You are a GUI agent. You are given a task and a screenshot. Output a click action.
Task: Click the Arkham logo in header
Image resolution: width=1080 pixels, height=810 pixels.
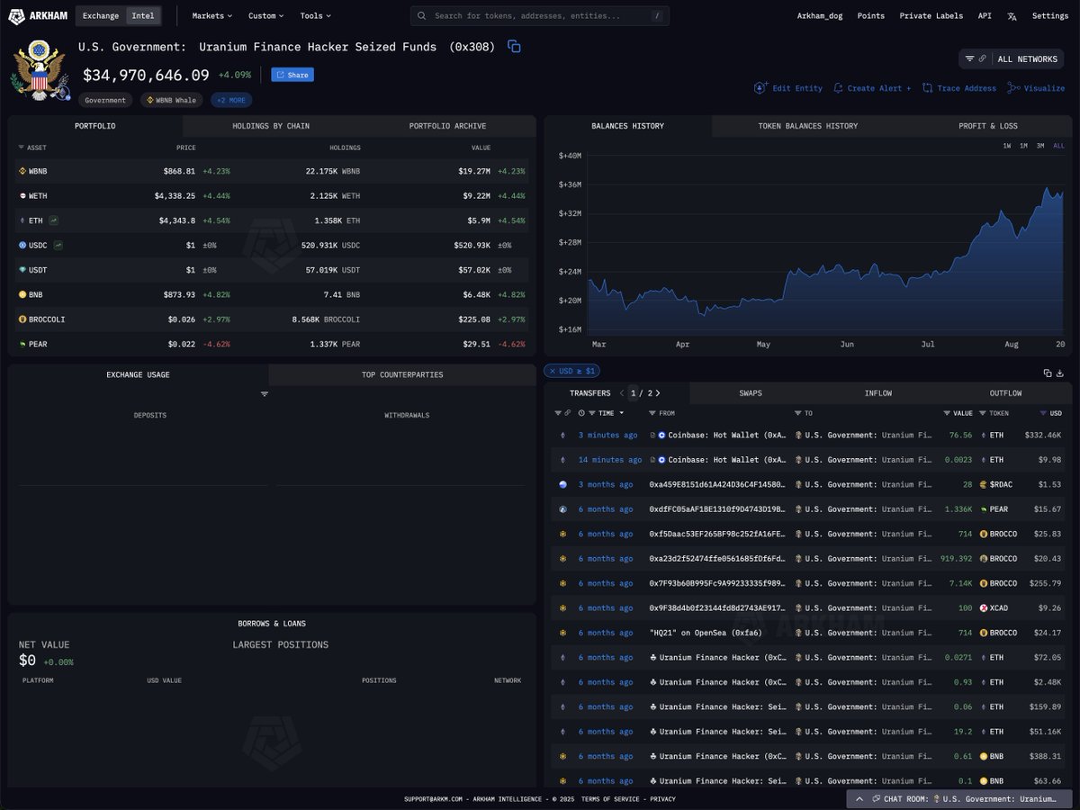(x=38, y=15)
